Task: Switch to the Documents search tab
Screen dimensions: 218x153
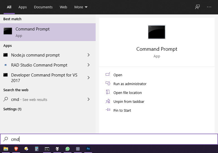Action: (43, 7)
